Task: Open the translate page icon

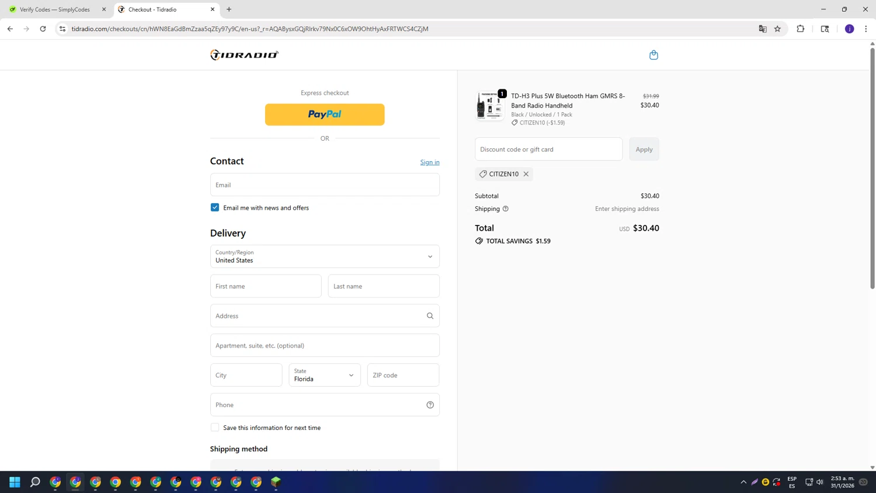Action: [763, 29]
